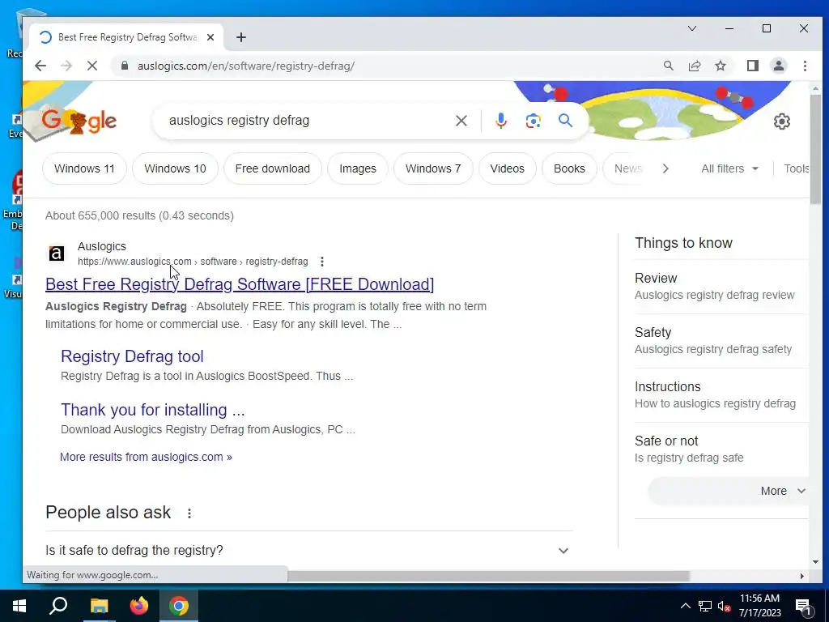
Task: Click the horizontal page scrollbar thumb
Action: coord(488,576)
